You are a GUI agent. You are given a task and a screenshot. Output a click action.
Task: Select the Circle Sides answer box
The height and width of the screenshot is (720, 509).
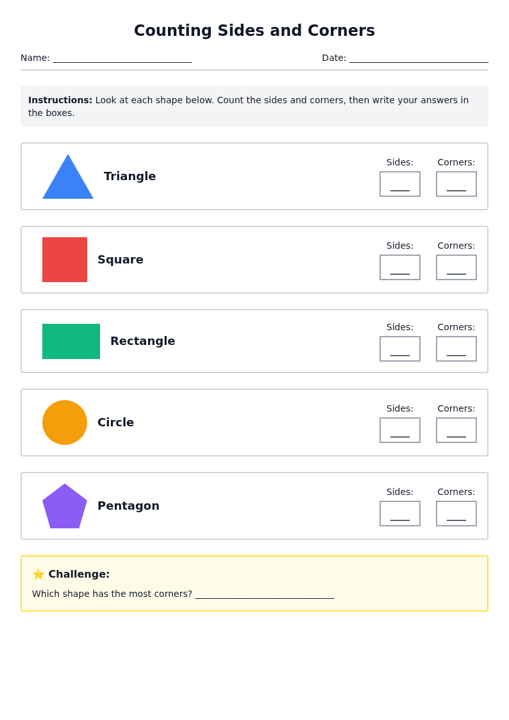pos(400,430)
